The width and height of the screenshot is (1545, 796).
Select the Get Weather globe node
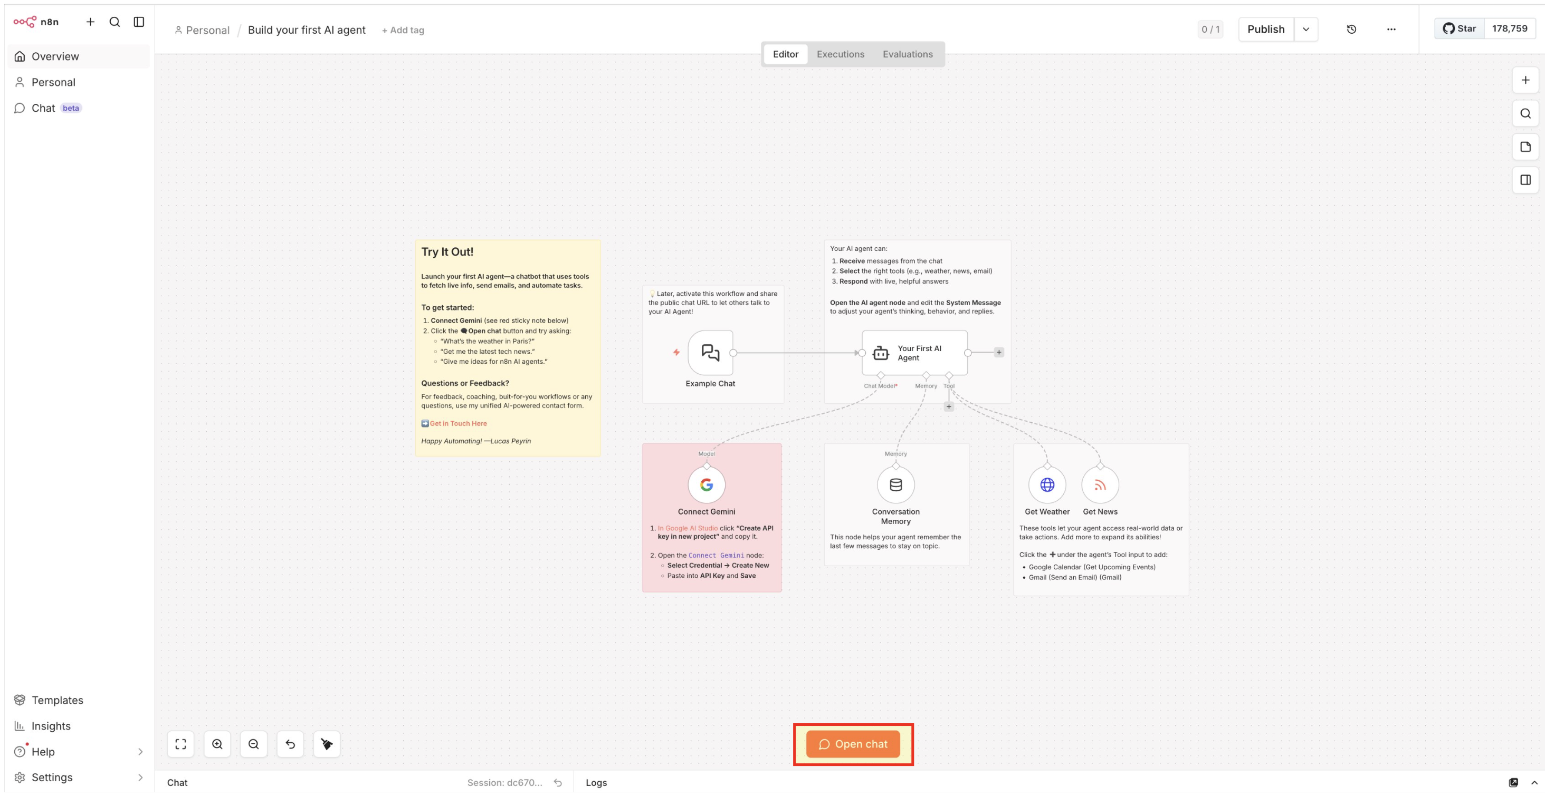(x=1047, y=485)
